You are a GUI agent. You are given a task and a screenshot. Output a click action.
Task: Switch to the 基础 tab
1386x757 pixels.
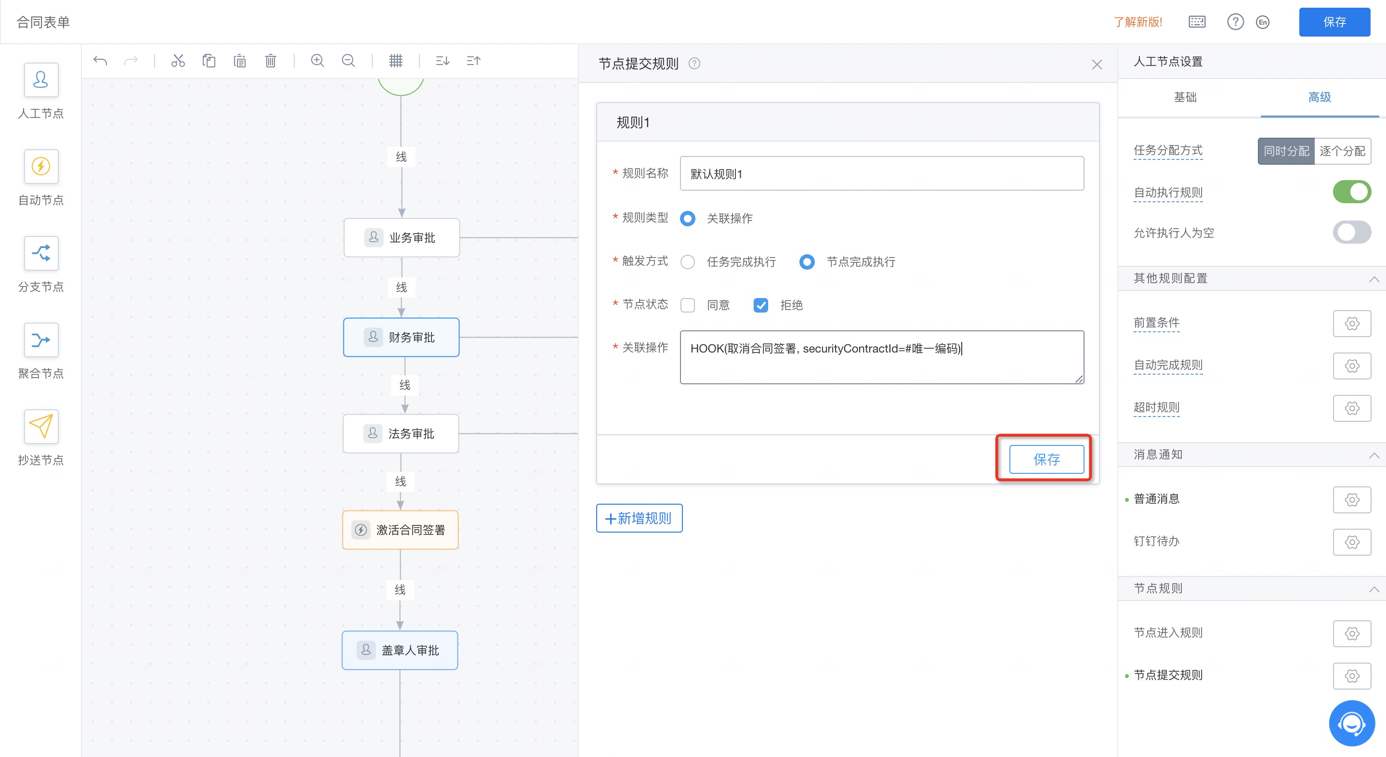[1185, 97]
